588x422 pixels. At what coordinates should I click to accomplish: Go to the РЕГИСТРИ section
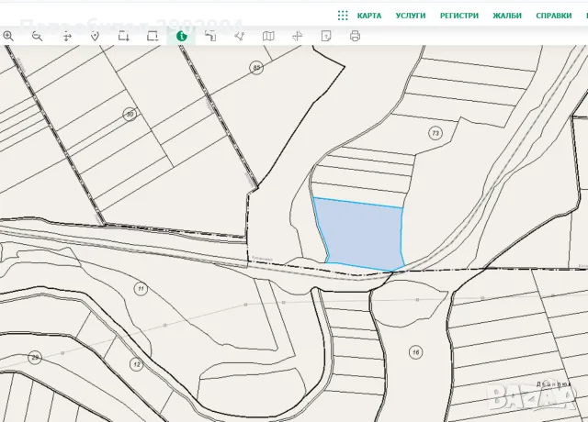click(x=459, y=16)
